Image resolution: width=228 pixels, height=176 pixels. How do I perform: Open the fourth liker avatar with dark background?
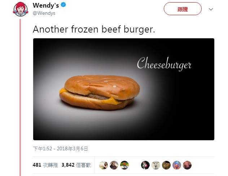click(145, 165)
